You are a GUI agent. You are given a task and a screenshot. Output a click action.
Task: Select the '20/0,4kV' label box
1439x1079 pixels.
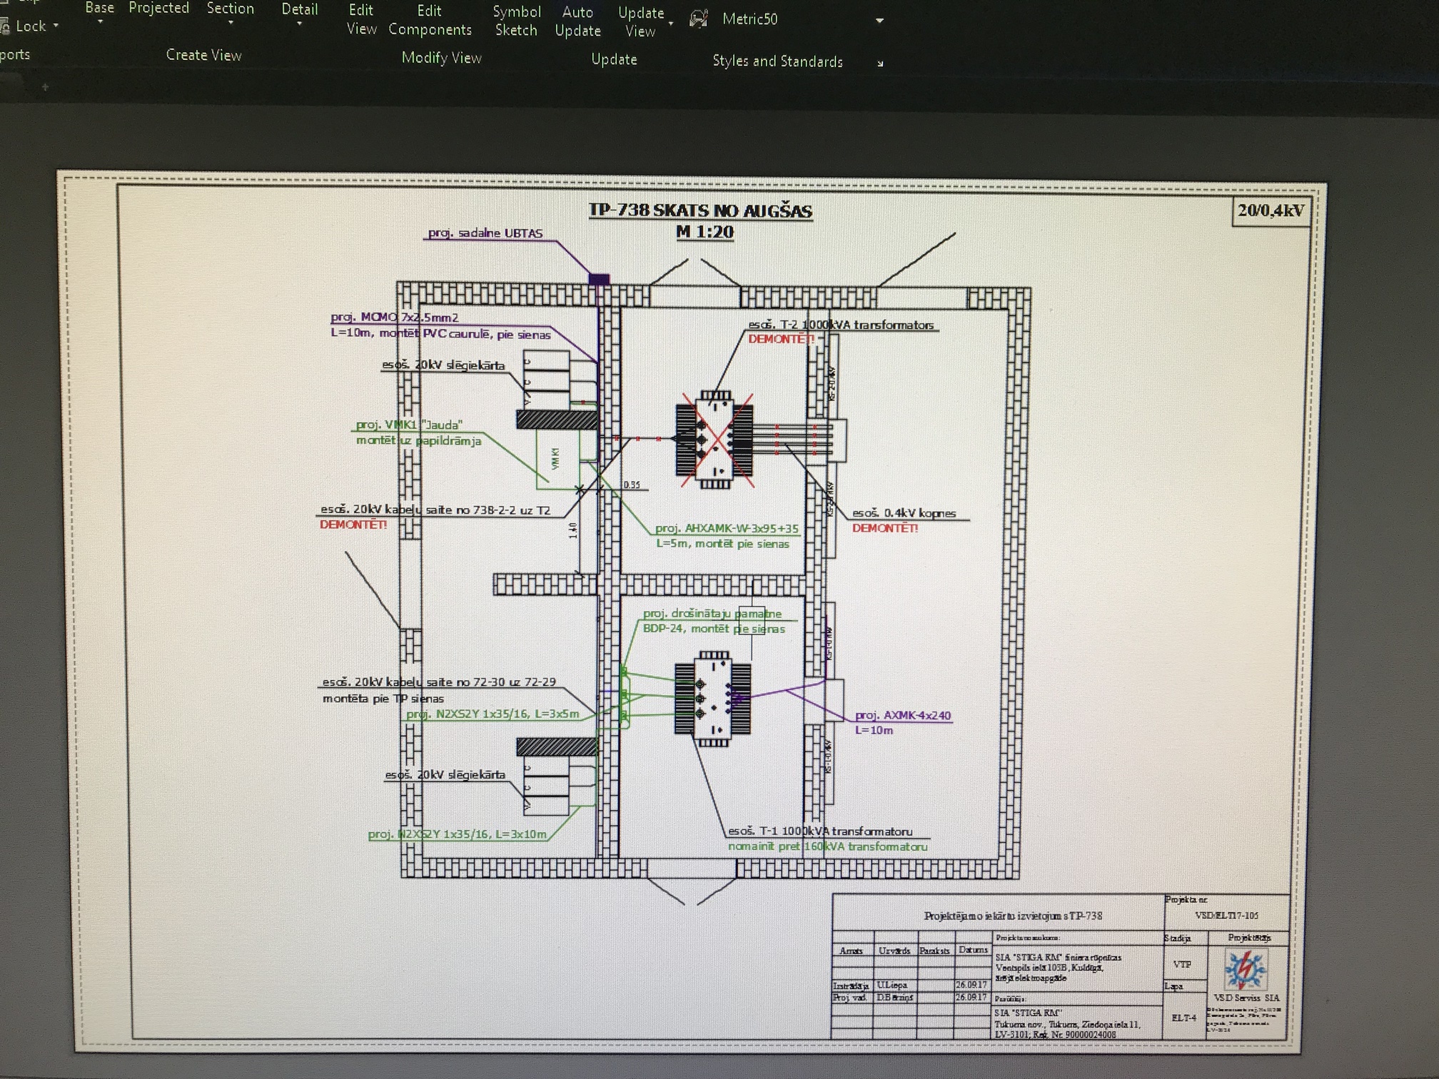1271,211
